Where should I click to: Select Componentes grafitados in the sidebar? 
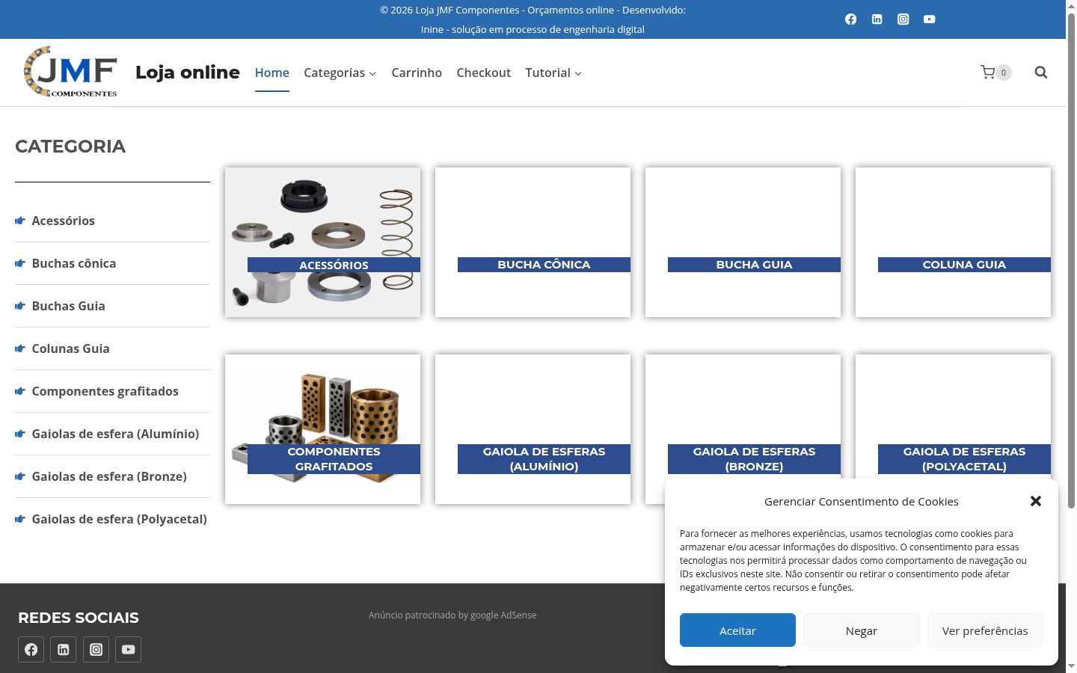[x=105, y=391]
